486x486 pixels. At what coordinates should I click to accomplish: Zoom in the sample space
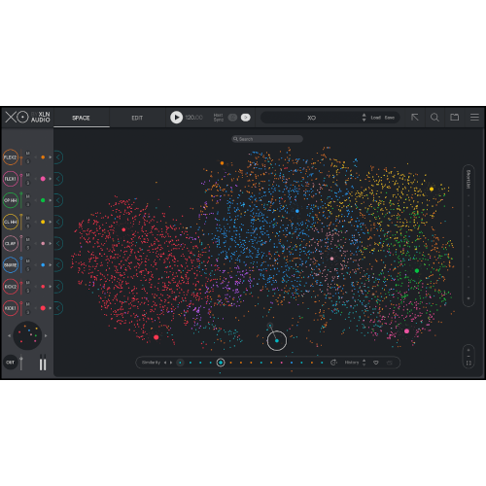[x=469, y=350]
